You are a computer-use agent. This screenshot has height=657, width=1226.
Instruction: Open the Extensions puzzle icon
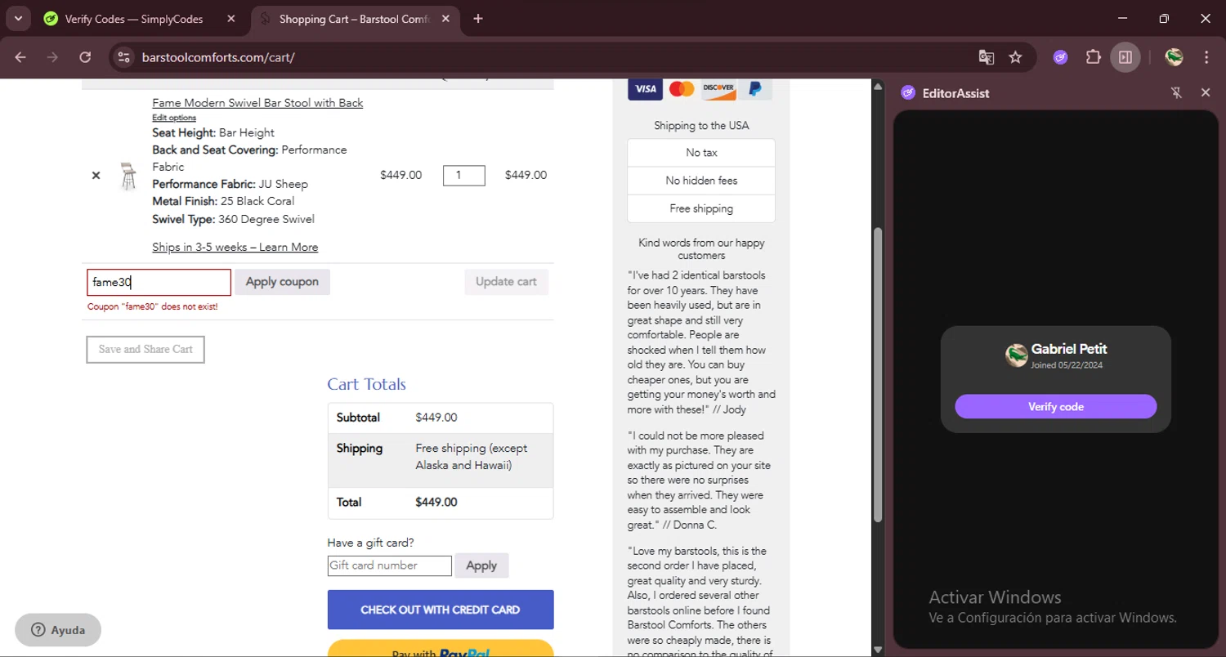(1093, 57)
